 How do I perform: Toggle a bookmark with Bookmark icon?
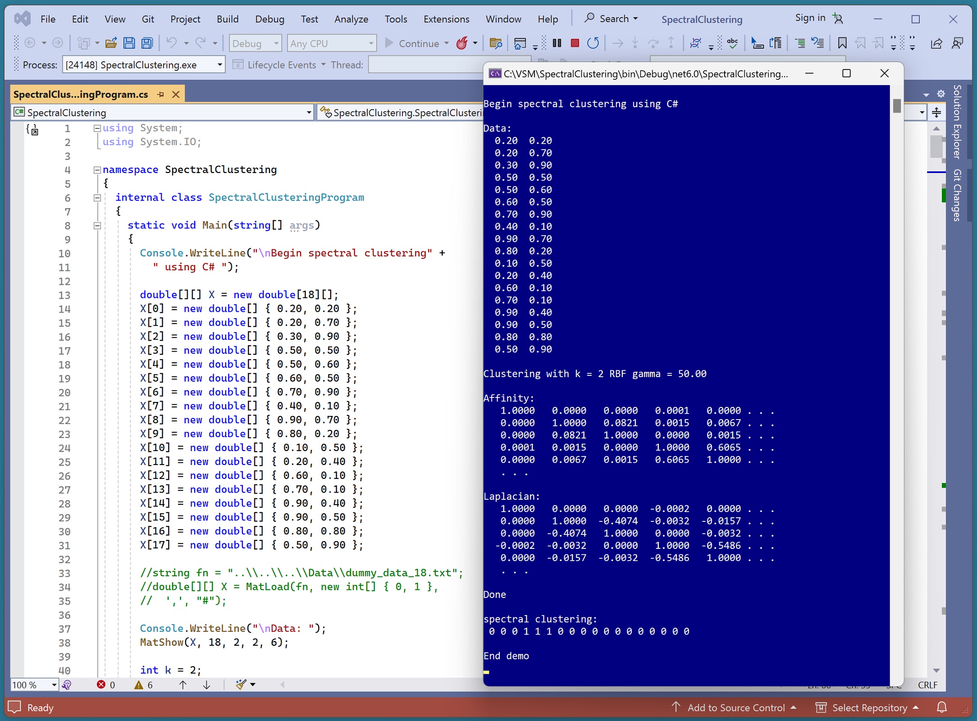(842, 43)
